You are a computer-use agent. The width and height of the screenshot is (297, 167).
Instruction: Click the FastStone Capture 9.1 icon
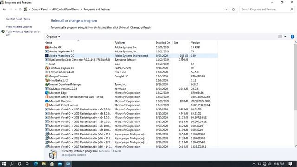click(x=47, y=68)
